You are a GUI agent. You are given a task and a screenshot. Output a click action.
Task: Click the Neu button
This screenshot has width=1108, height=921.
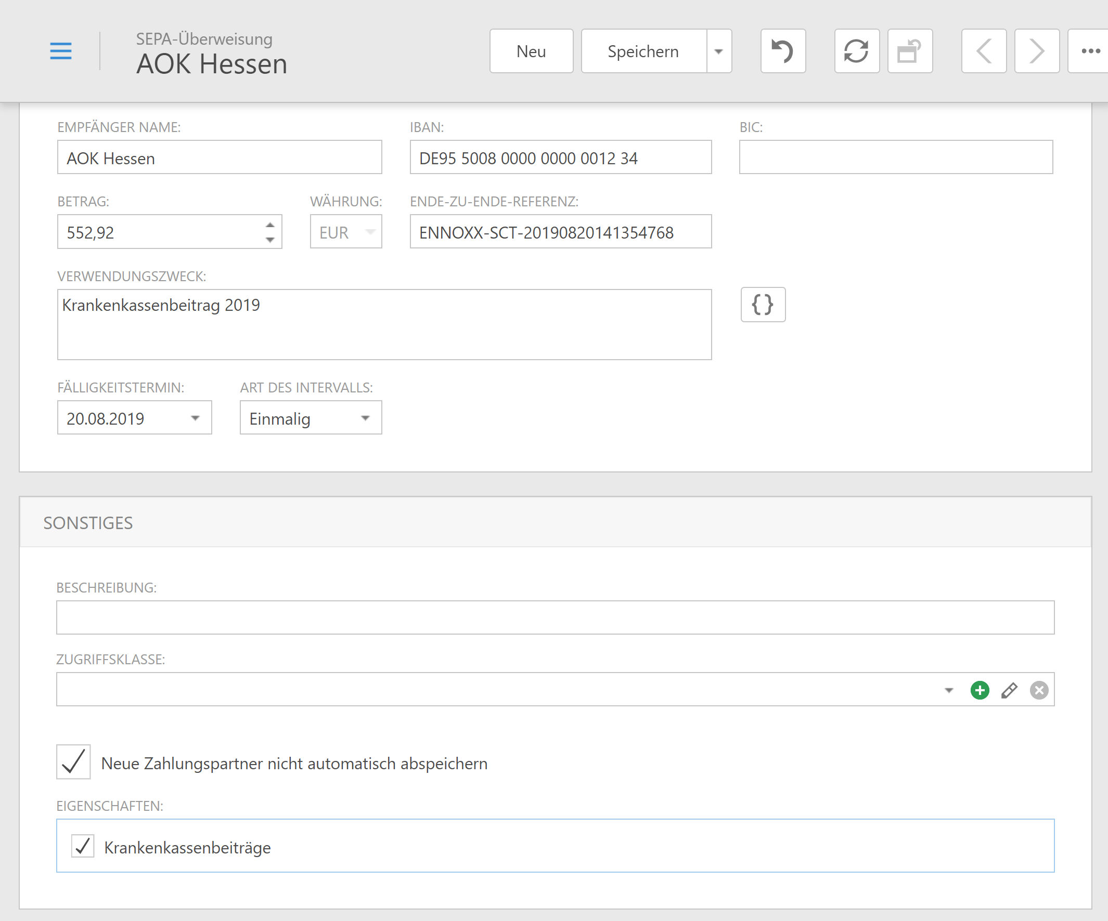pos(531,51)
